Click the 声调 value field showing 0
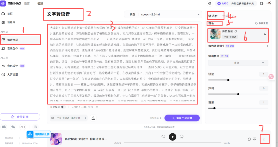Screen dimensions: 278x147 (264, 88)
